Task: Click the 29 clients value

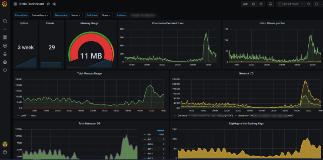Action: [52, 47]
